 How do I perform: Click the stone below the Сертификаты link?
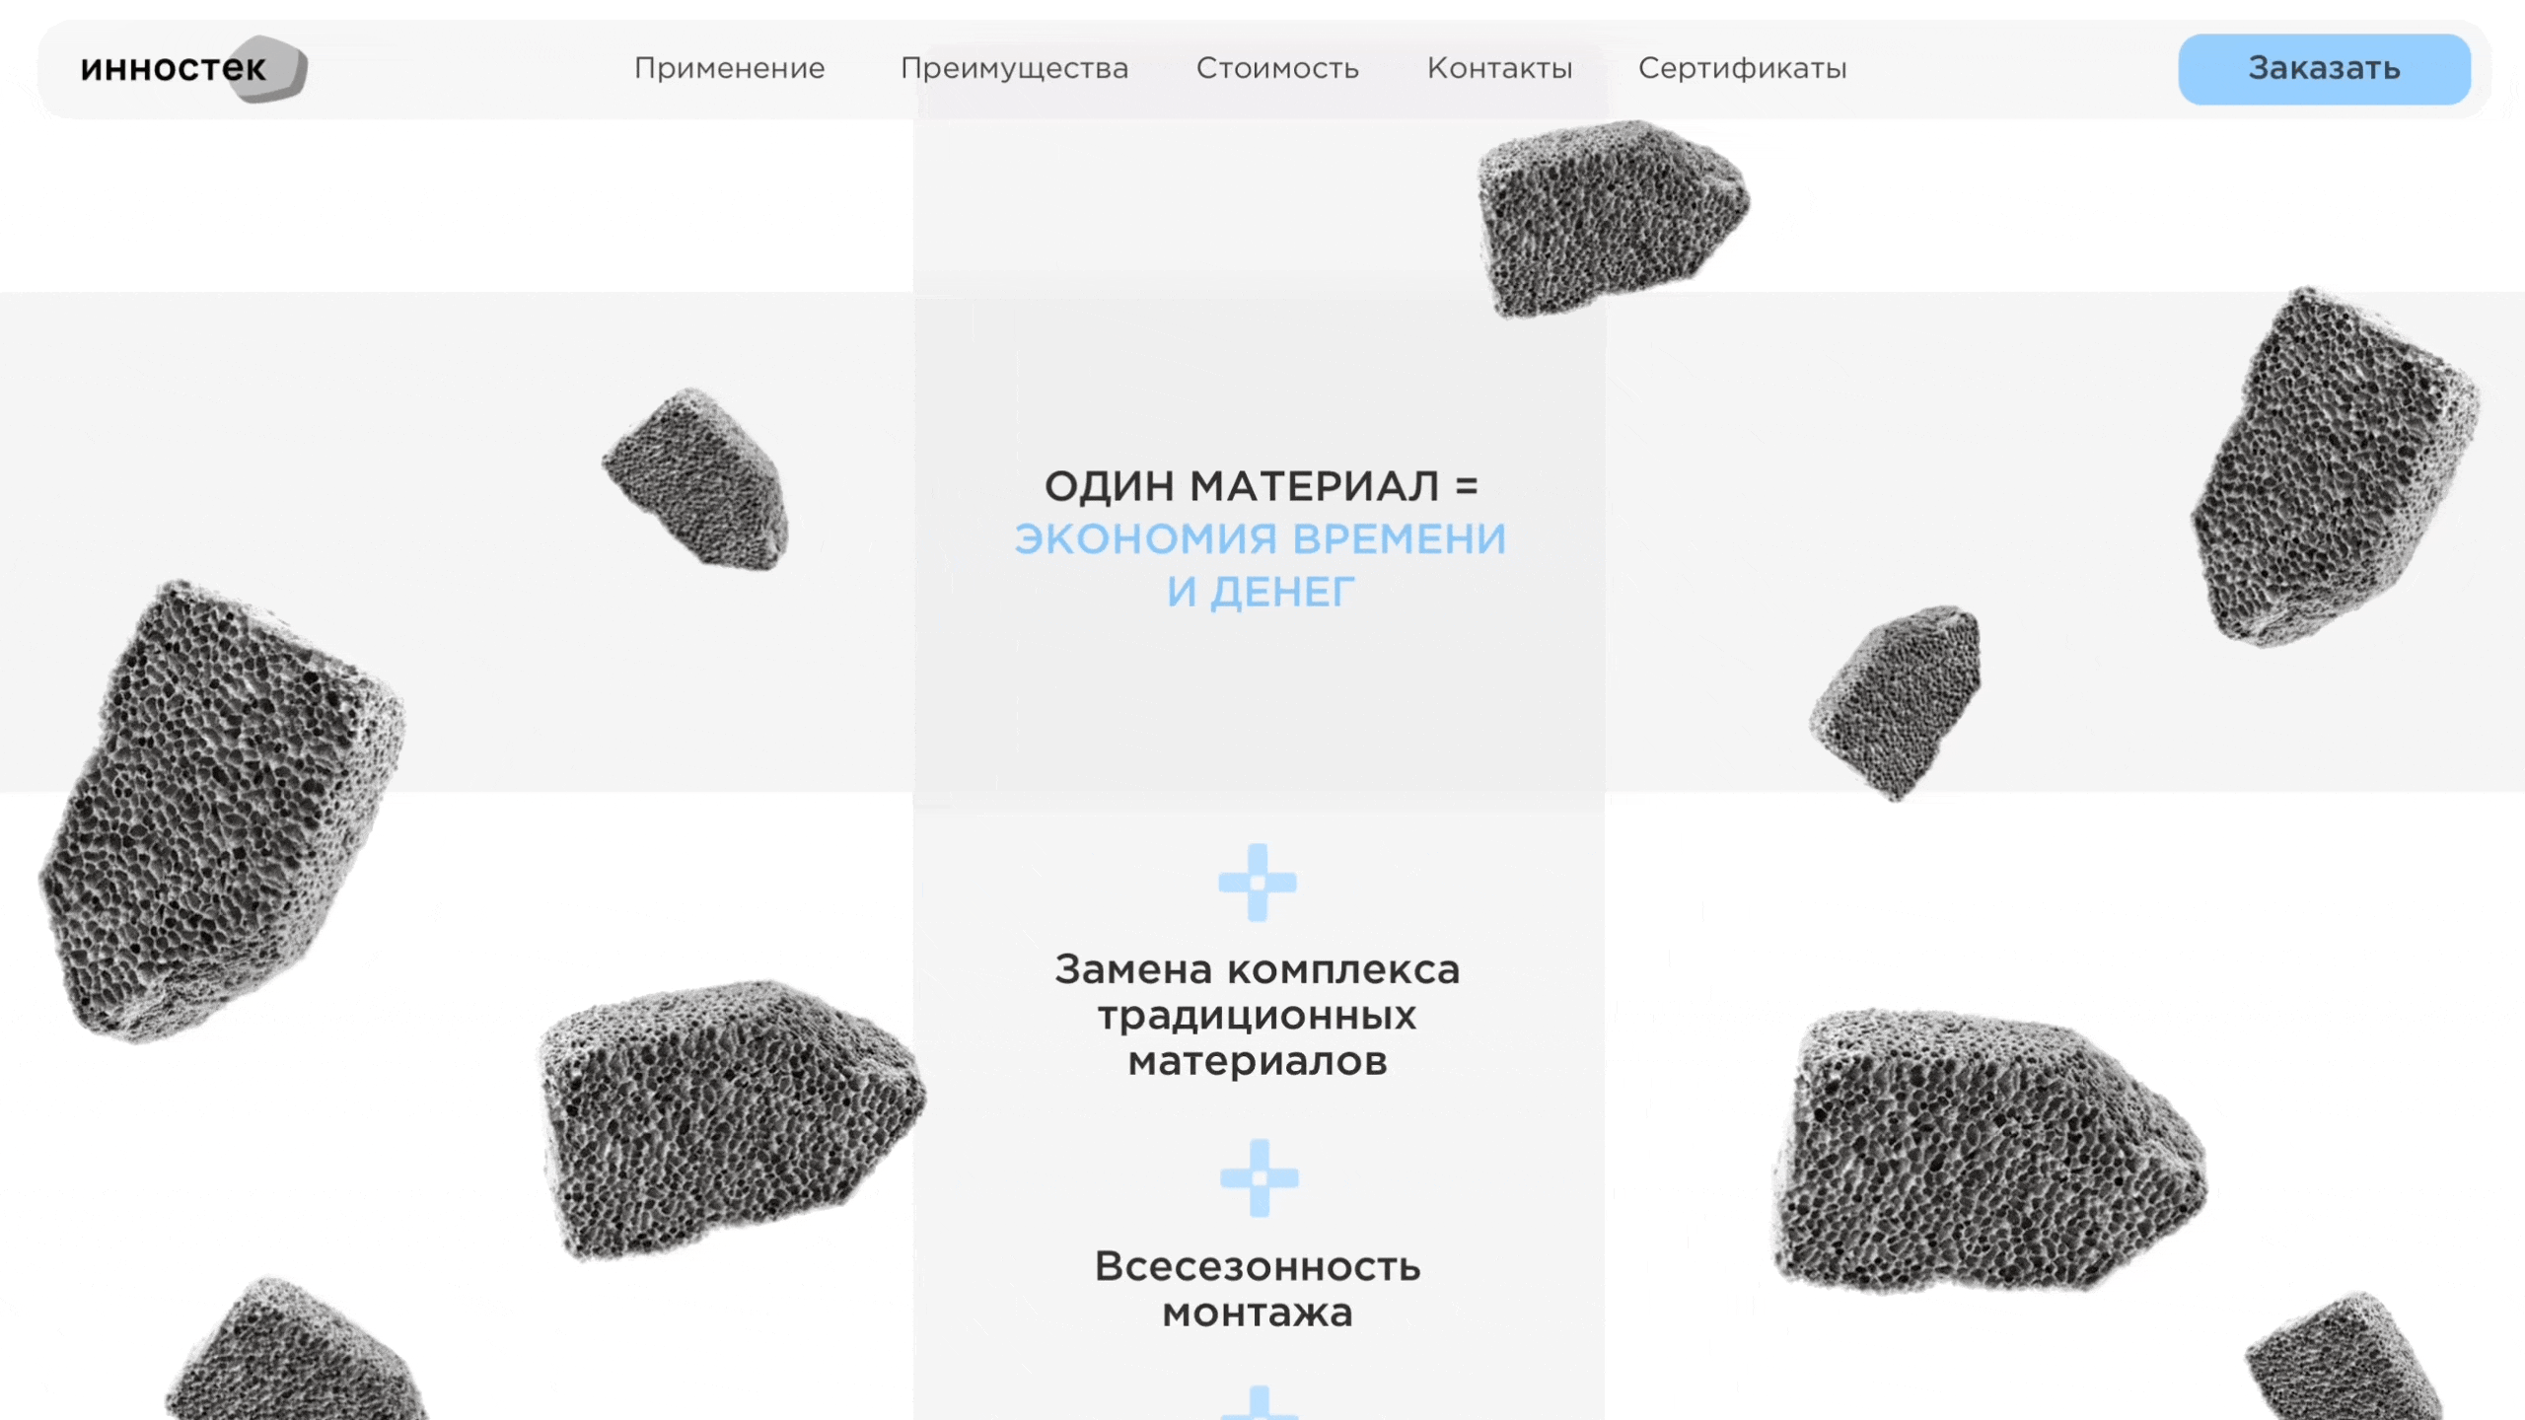1612,218
